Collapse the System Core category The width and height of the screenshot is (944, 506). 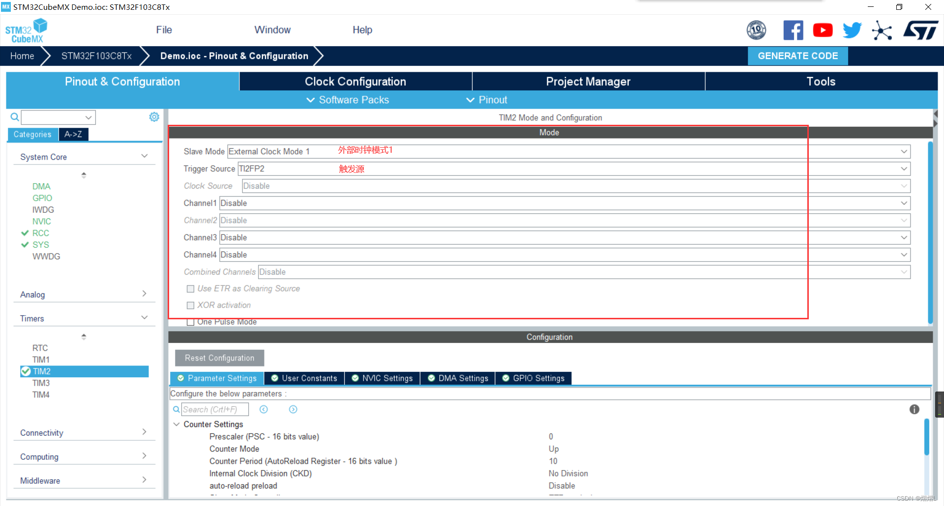(145, 156)
